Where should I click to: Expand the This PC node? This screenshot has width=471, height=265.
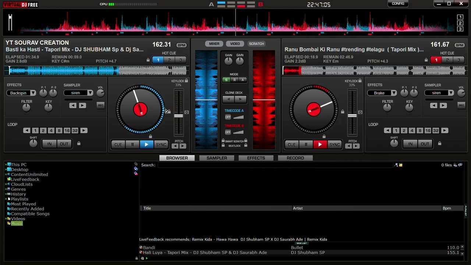(x=6, y=165)
